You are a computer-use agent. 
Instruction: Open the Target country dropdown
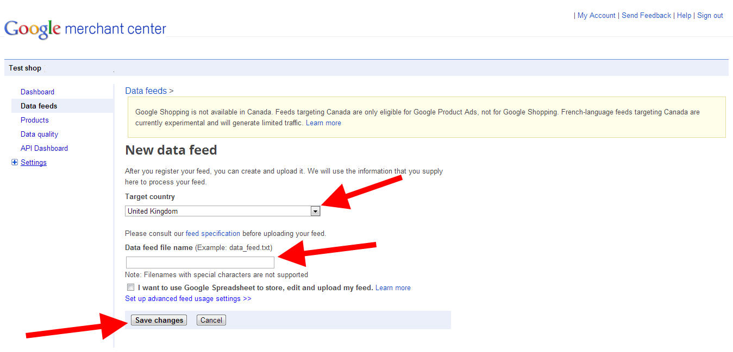(315, 212)
